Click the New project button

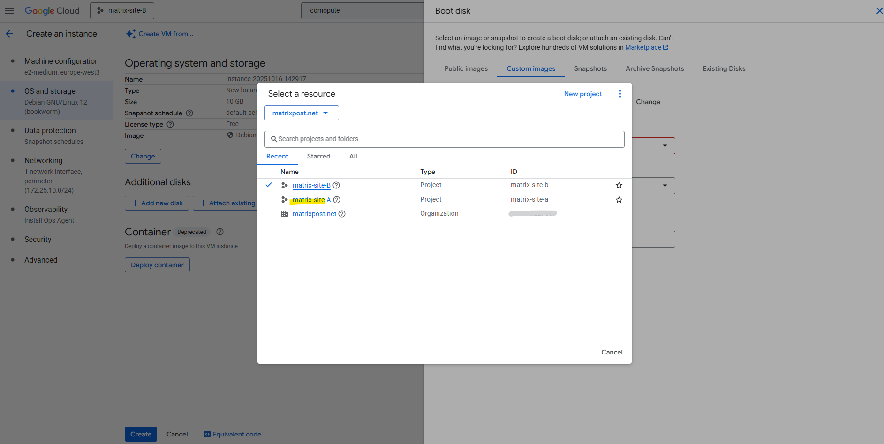tap(582, 94)
